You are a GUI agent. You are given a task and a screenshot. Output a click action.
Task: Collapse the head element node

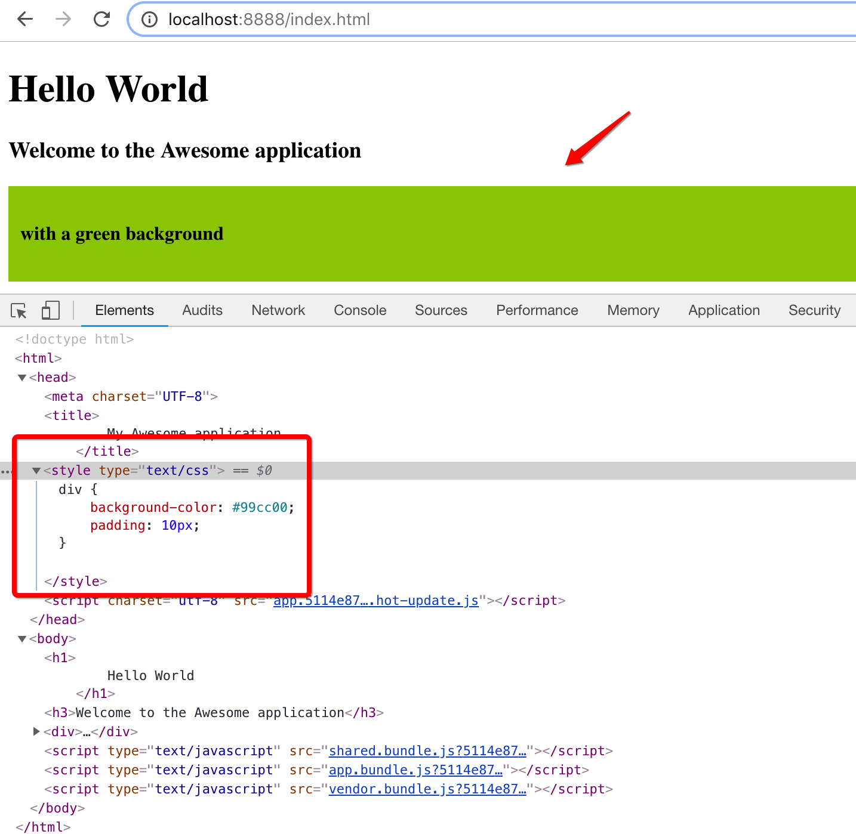point(22,378)
